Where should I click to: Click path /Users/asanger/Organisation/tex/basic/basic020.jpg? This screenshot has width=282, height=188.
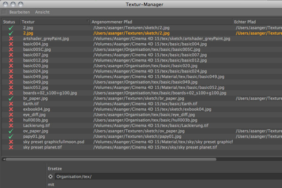(145, 66)
